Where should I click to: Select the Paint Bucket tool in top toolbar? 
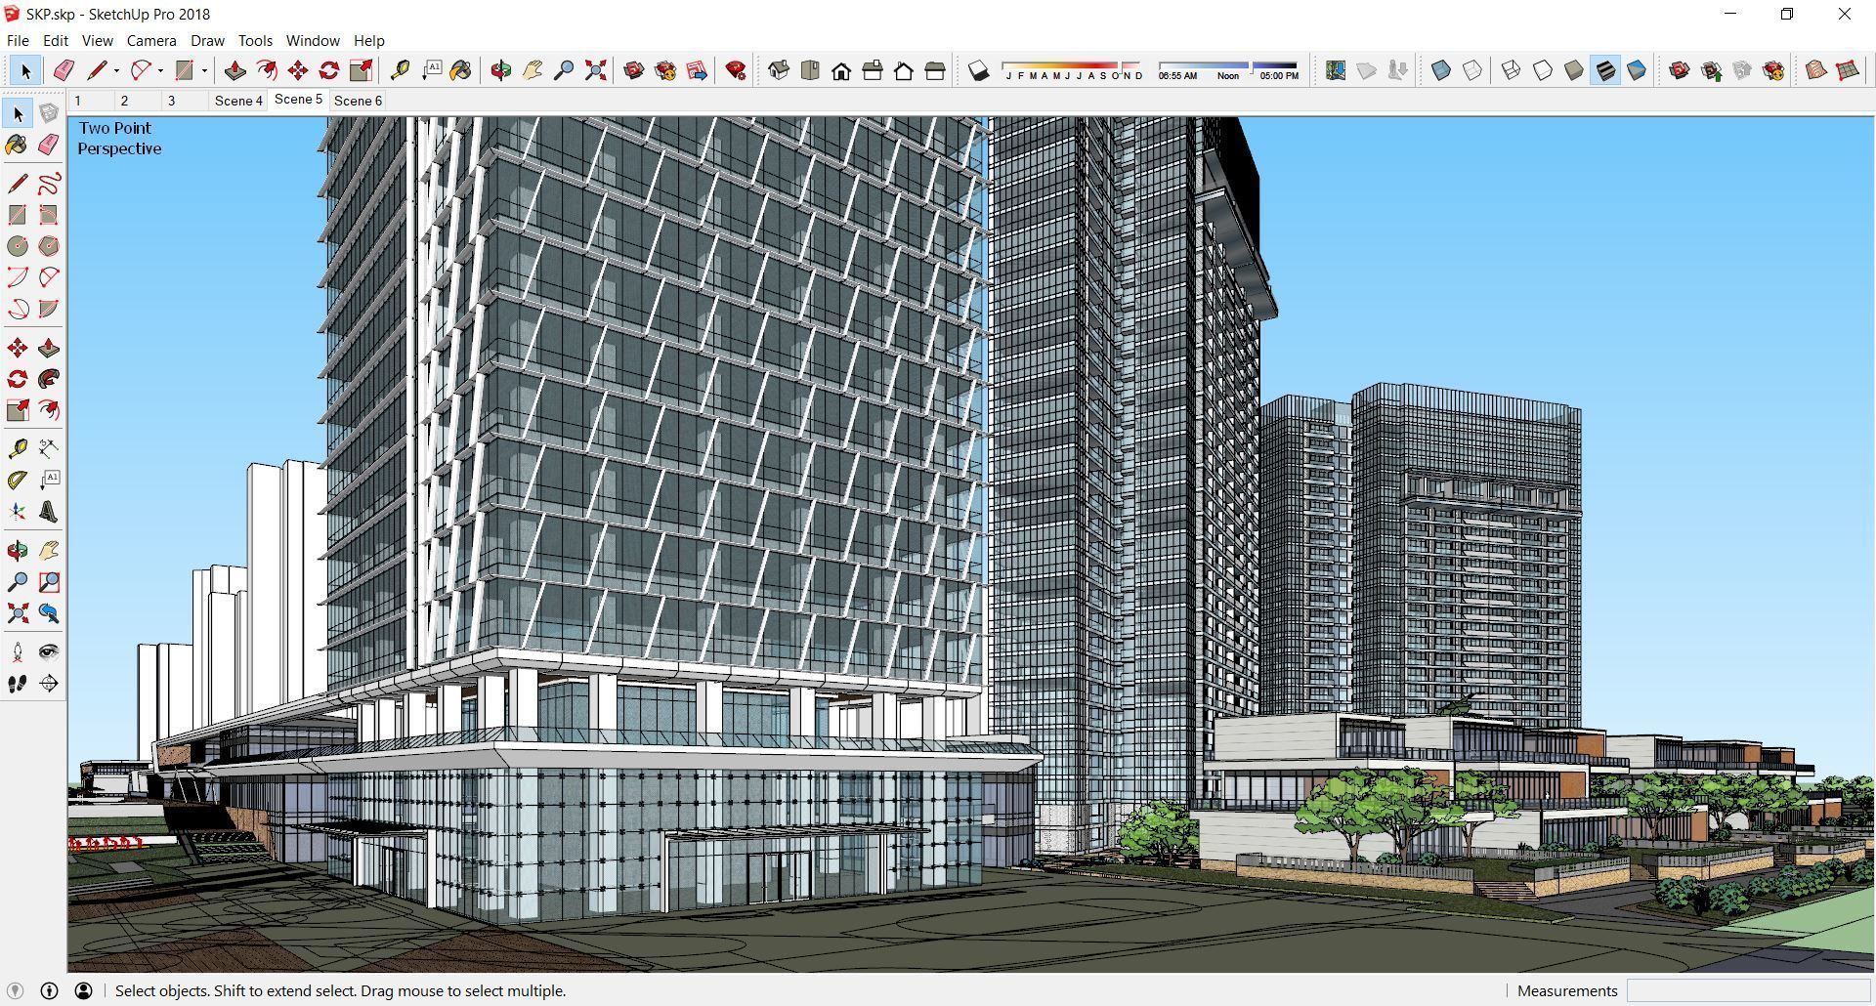(x=461, y=70)
